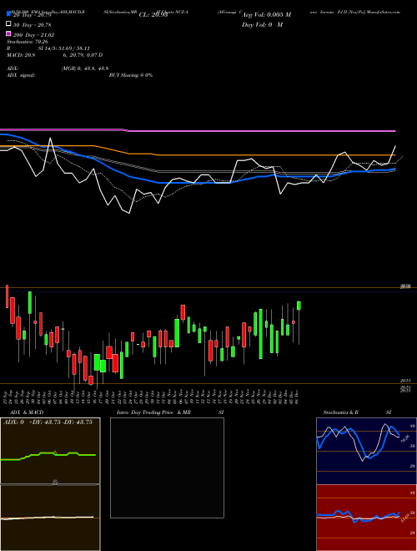Click the '(MGR) 0, 43.8, 43.8' ADX values
Screen dimensions: 417x551
click(84, 68)
